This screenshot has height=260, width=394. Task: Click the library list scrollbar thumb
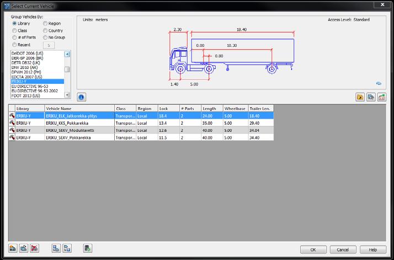(x=67, y=70)
